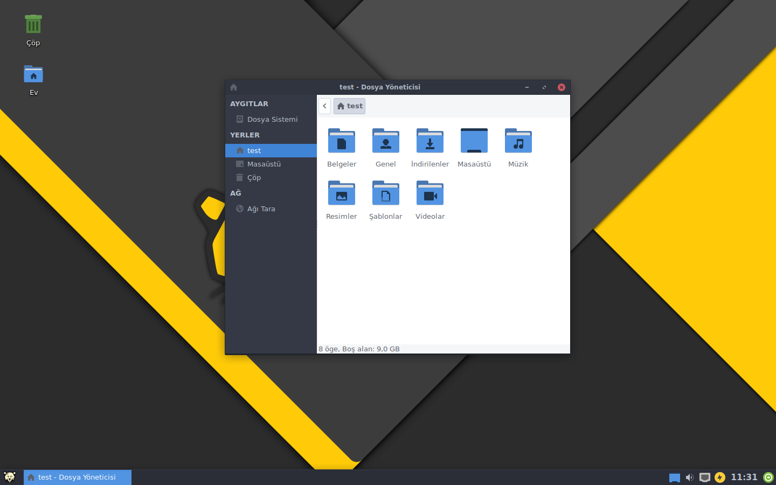This screenshot has width=776, height=485.
Task: Go back with the left arrow button
Action: coord(324,106)
